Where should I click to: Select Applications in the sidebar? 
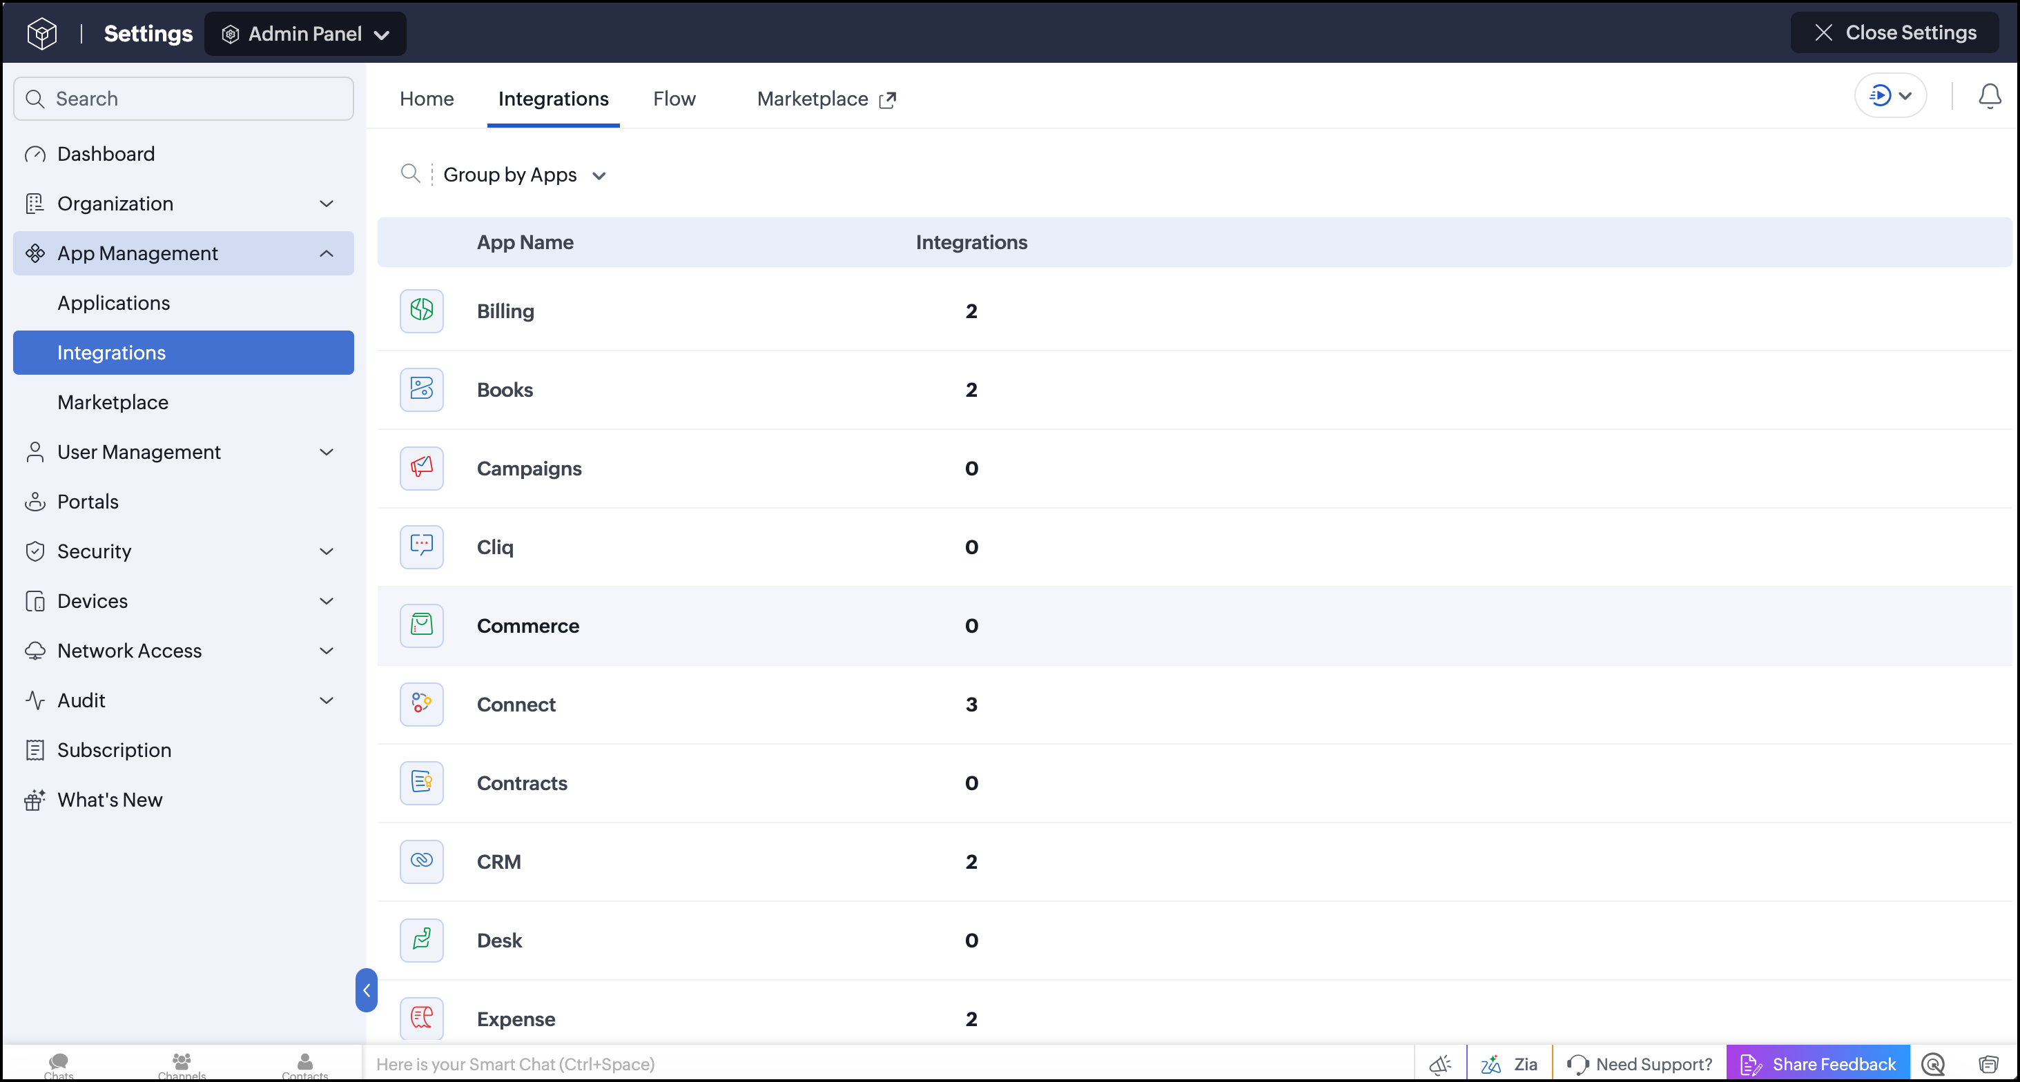tap(184, 304)
